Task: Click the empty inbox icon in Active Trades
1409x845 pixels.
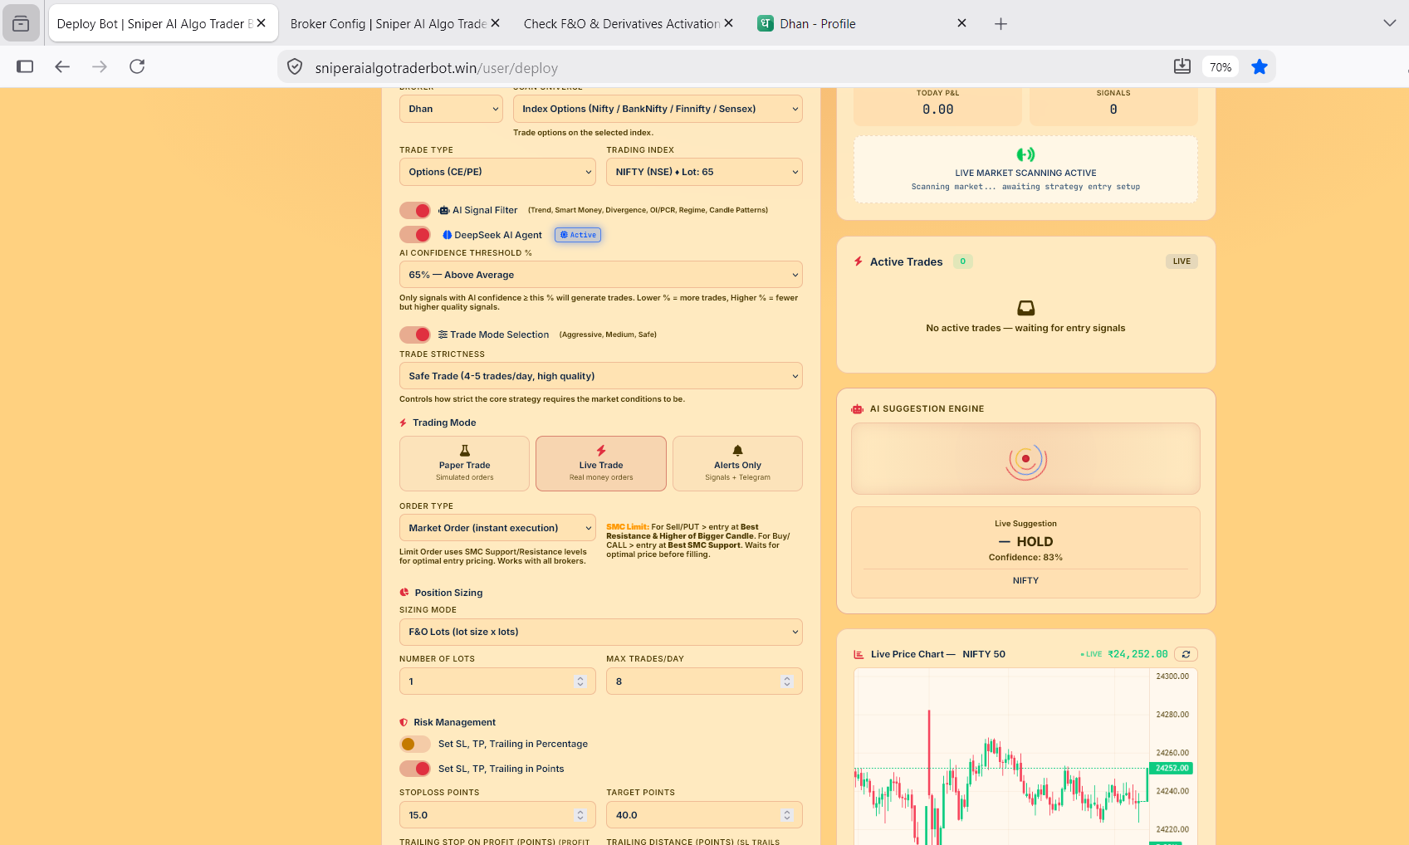Action: [1026, 308]
